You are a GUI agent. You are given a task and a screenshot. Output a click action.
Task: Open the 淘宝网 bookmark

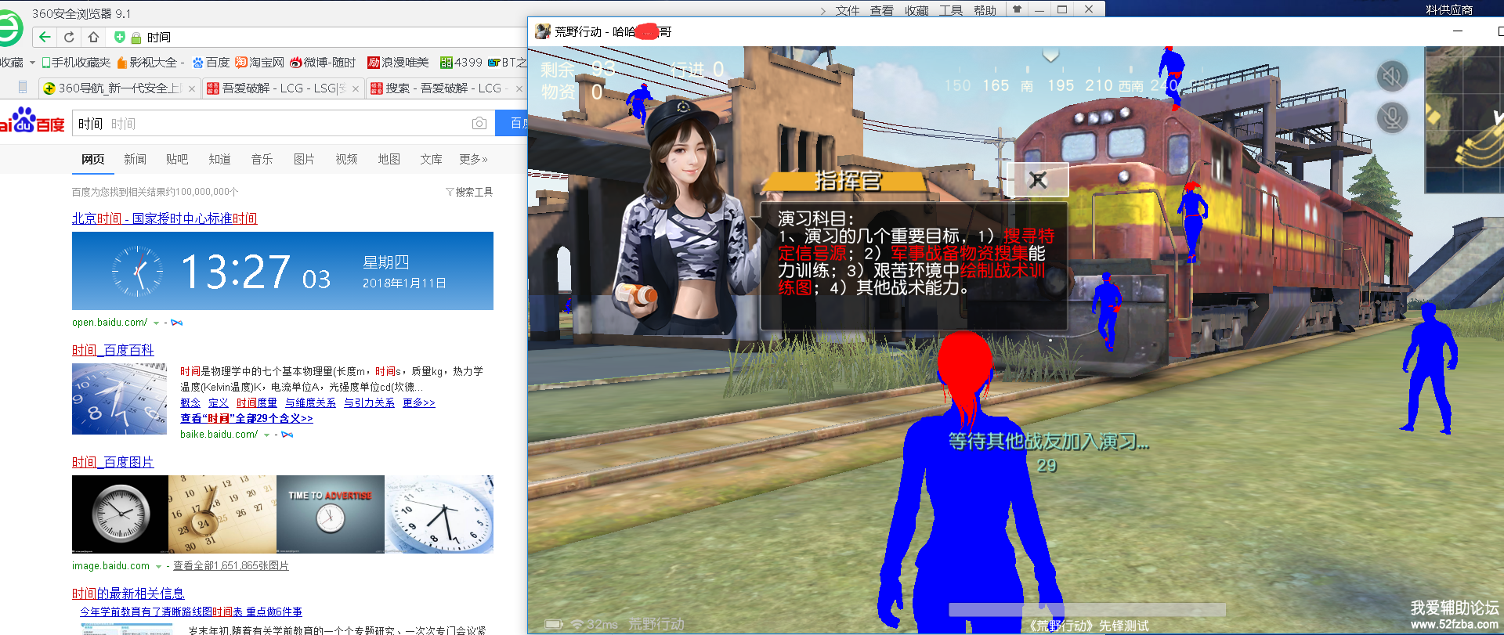point(260,63)
